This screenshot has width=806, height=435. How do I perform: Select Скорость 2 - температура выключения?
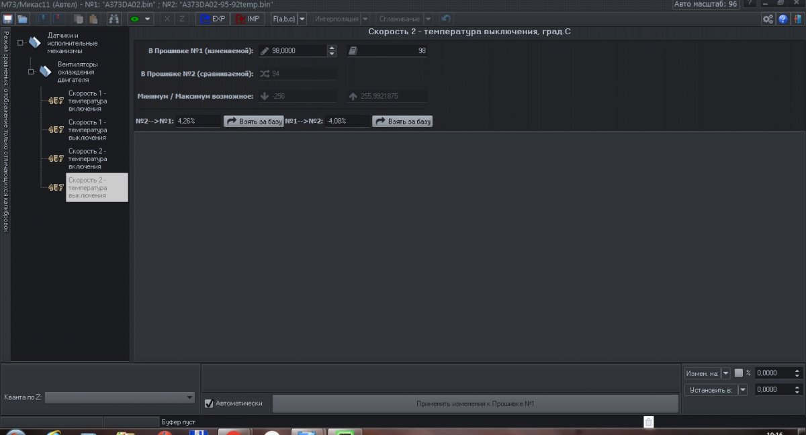pyautogui.click(x=97, y=187)
